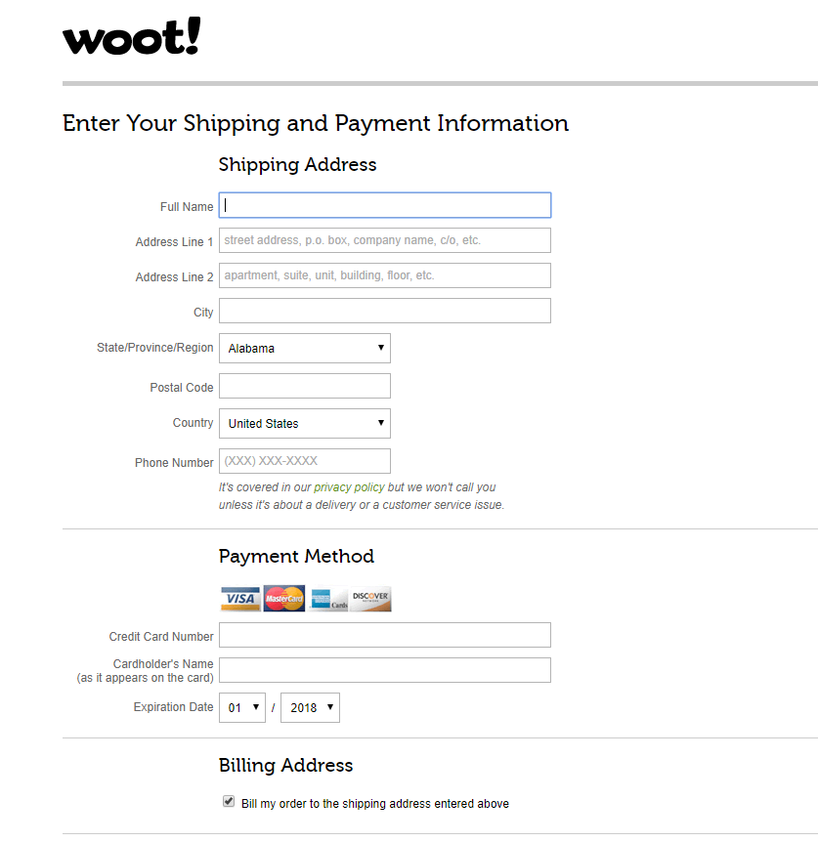The image size is (818, 842).
Task: Click the American Express card icon
Action: 328,599
